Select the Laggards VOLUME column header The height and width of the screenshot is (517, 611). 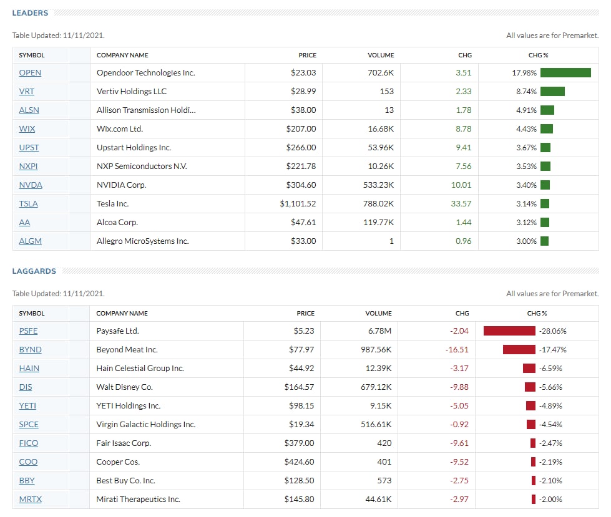click(378, 314)
